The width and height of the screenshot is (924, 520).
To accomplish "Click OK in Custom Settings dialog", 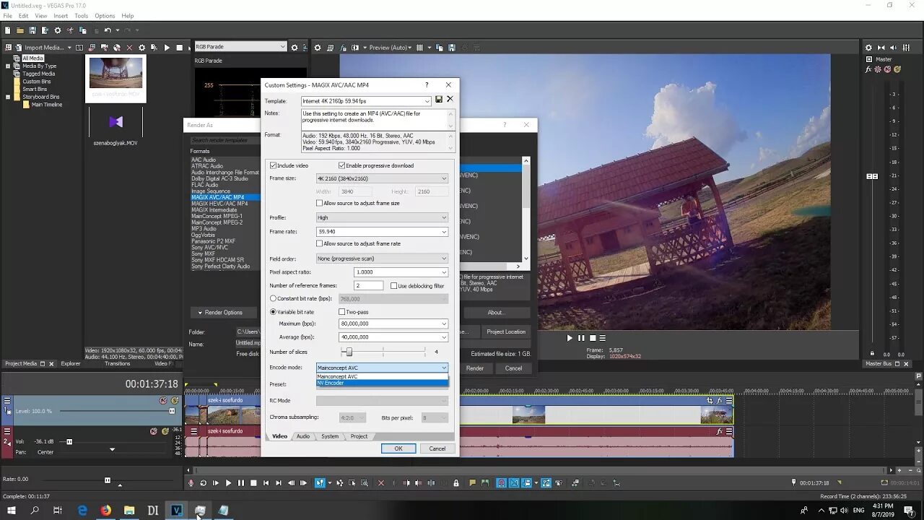I will click(398, 448).
